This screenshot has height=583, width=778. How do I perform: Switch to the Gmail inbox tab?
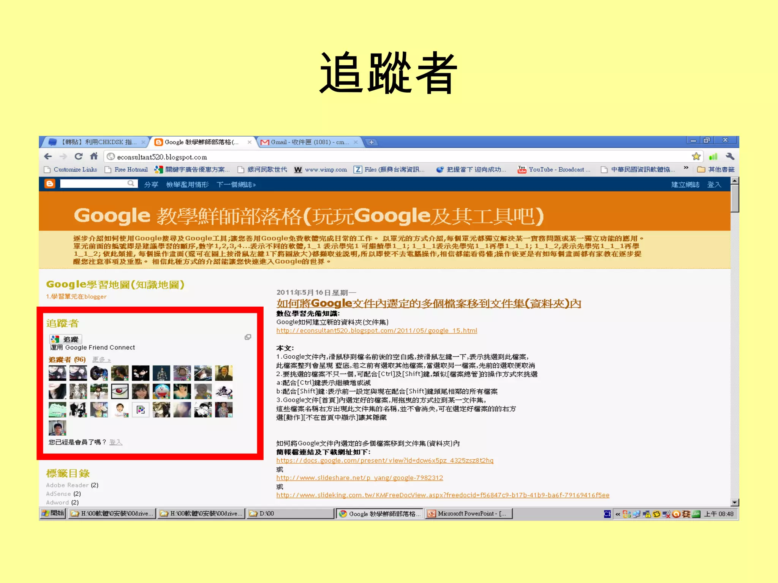(309, 142)
